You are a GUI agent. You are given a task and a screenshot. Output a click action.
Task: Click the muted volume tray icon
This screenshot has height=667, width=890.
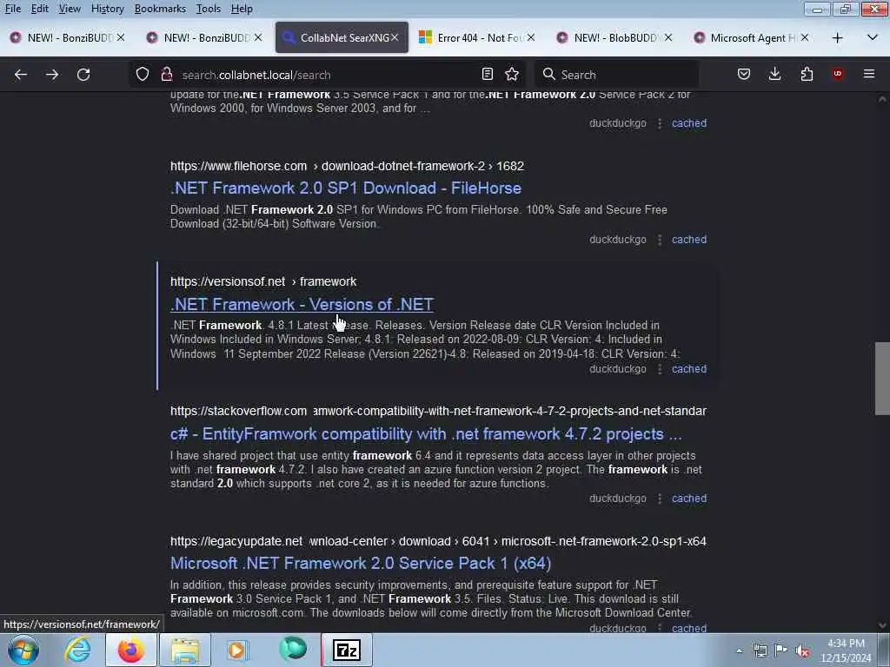tap(802, 650)
